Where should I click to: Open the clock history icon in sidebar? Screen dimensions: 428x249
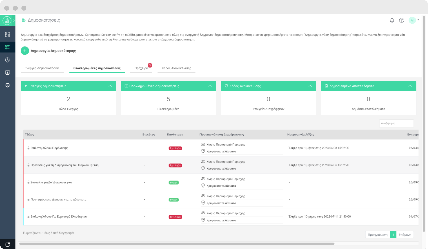[8, 60]
